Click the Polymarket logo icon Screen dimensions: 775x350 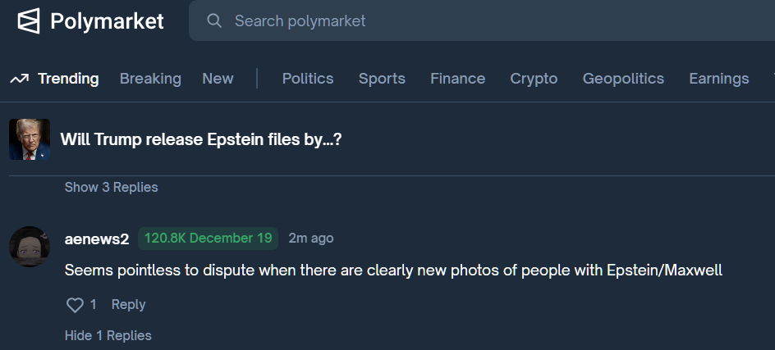29,20
